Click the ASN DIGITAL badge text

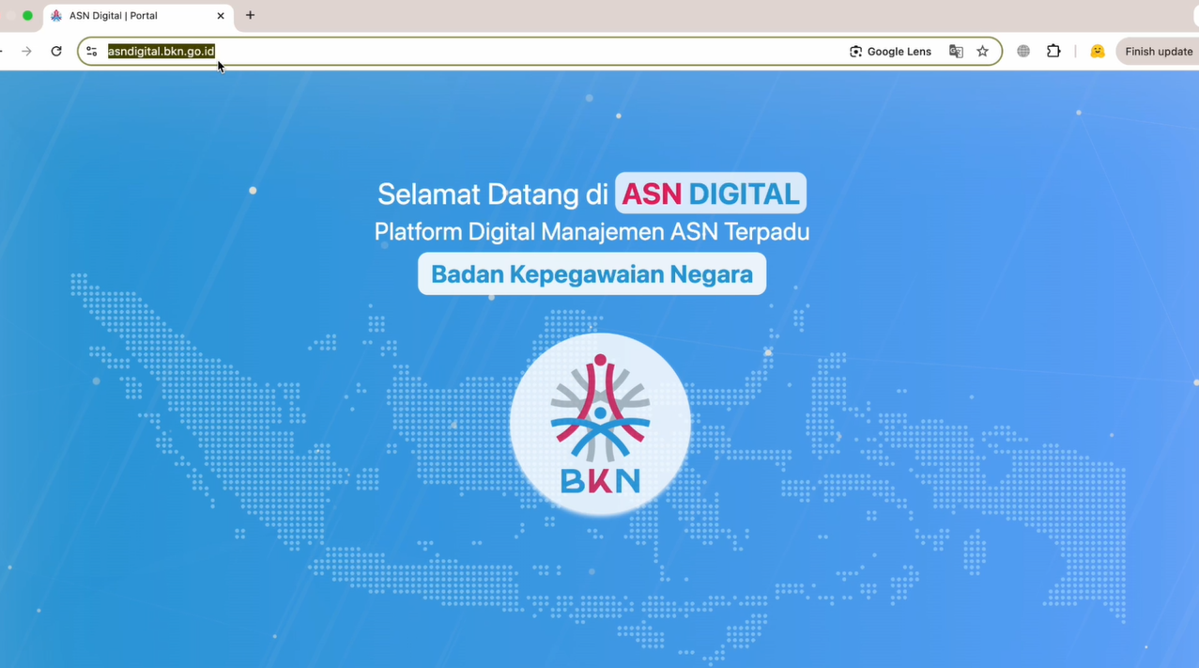711,194
